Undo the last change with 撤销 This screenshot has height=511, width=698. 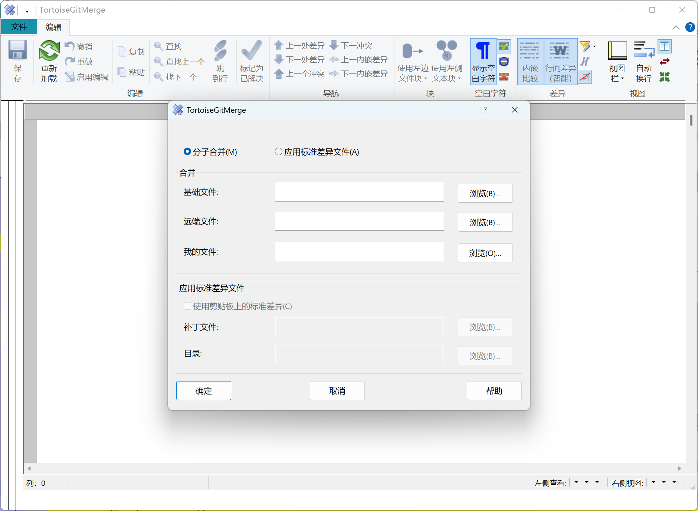(x=79, y=46)
